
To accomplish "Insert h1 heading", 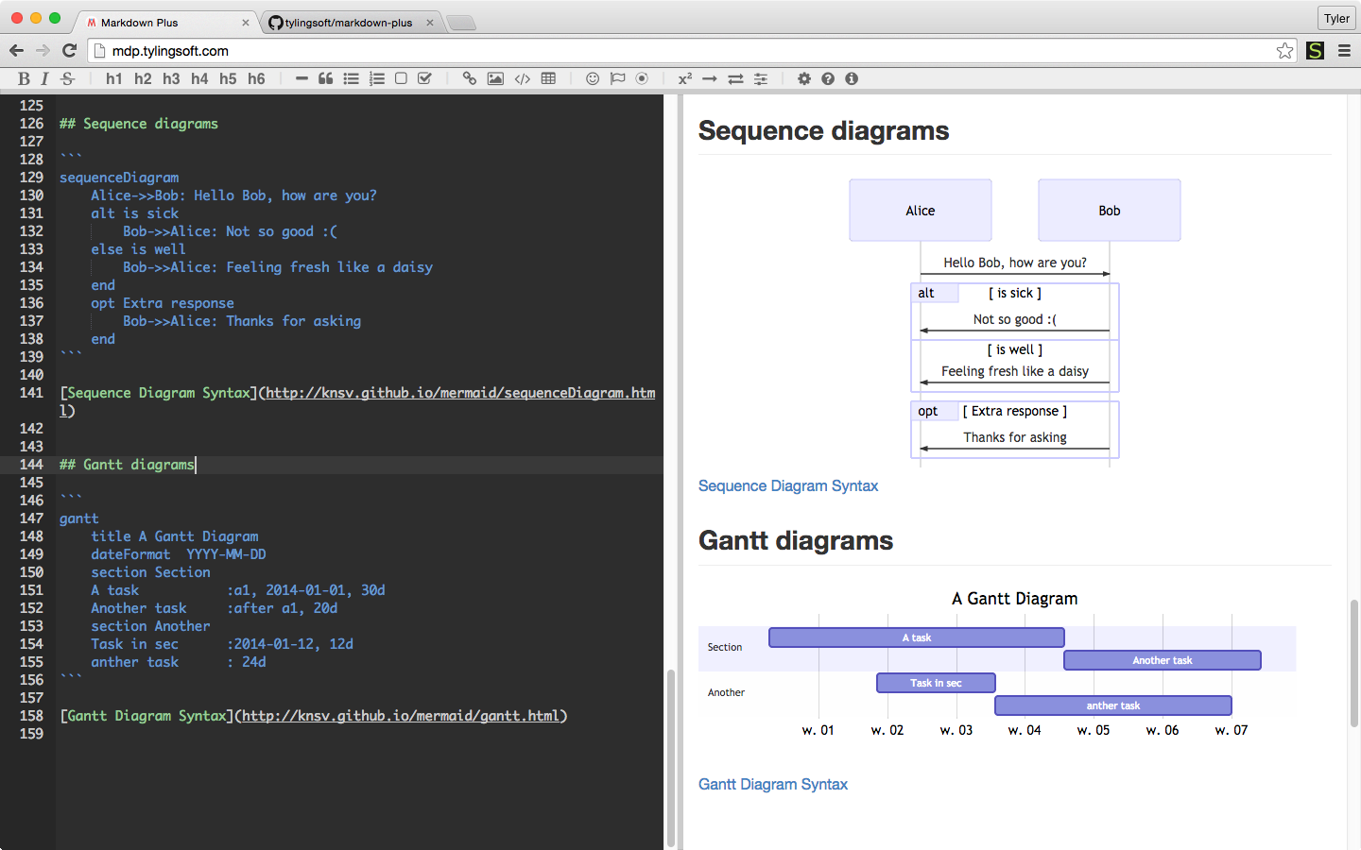I will click(x=113, y=79).
